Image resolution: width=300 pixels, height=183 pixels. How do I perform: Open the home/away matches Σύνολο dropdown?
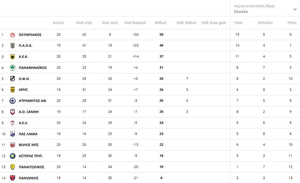coord(241,12)
